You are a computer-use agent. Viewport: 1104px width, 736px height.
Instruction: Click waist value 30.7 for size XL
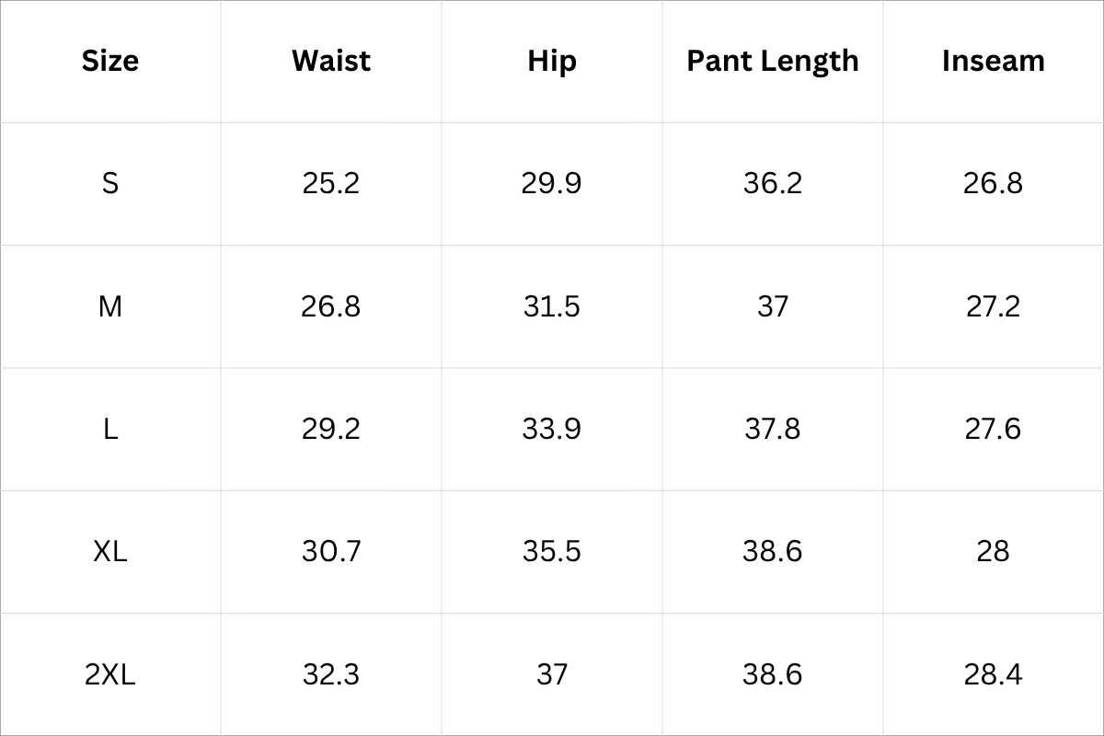[331, 551]
